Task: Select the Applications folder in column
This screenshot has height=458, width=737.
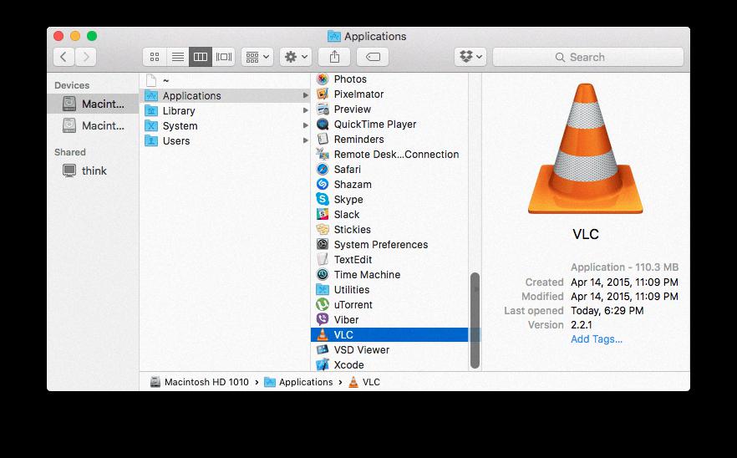Action: pyautogui.click(x=225, y=95)
